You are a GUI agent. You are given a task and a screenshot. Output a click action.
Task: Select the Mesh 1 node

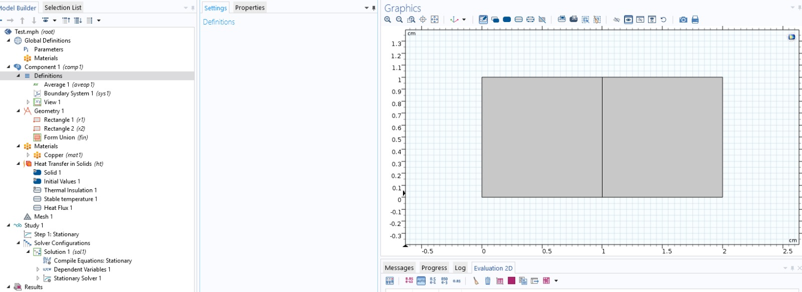tap(43, 217)
